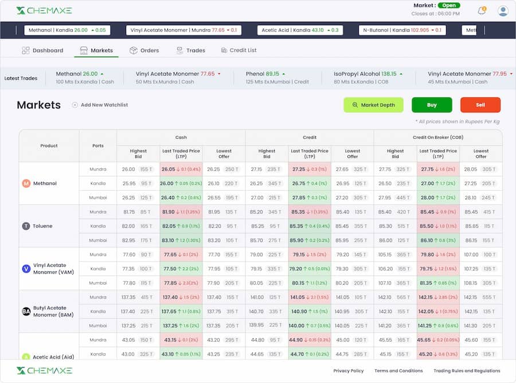Click the Butyl Acetate Monomer product icon

26,311
